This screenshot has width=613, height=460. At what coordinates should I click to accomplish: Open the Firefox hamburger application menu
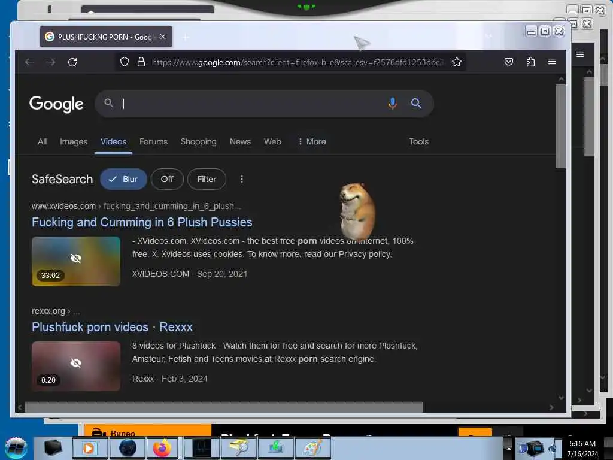551,62
